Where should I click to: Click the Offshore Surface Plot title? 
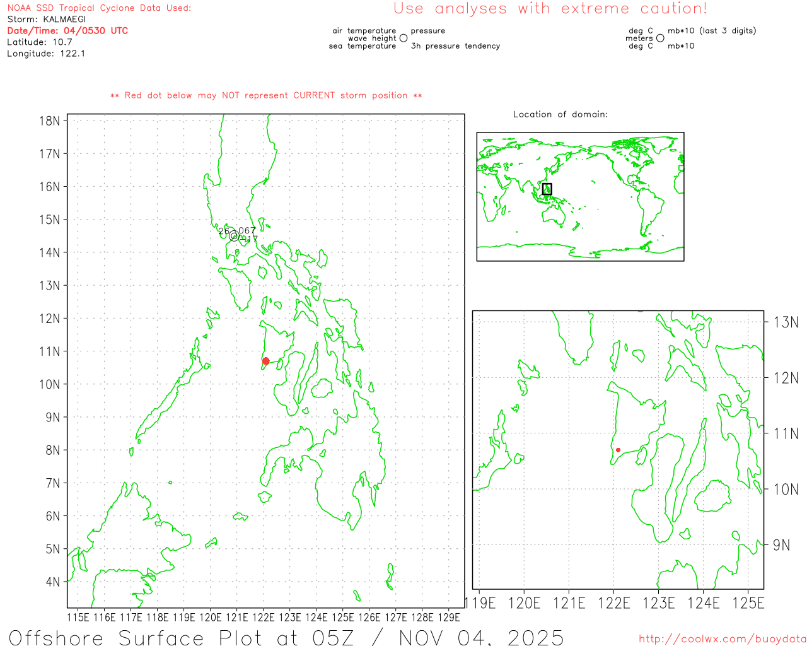pyautogui.click(x=286, y=637)
